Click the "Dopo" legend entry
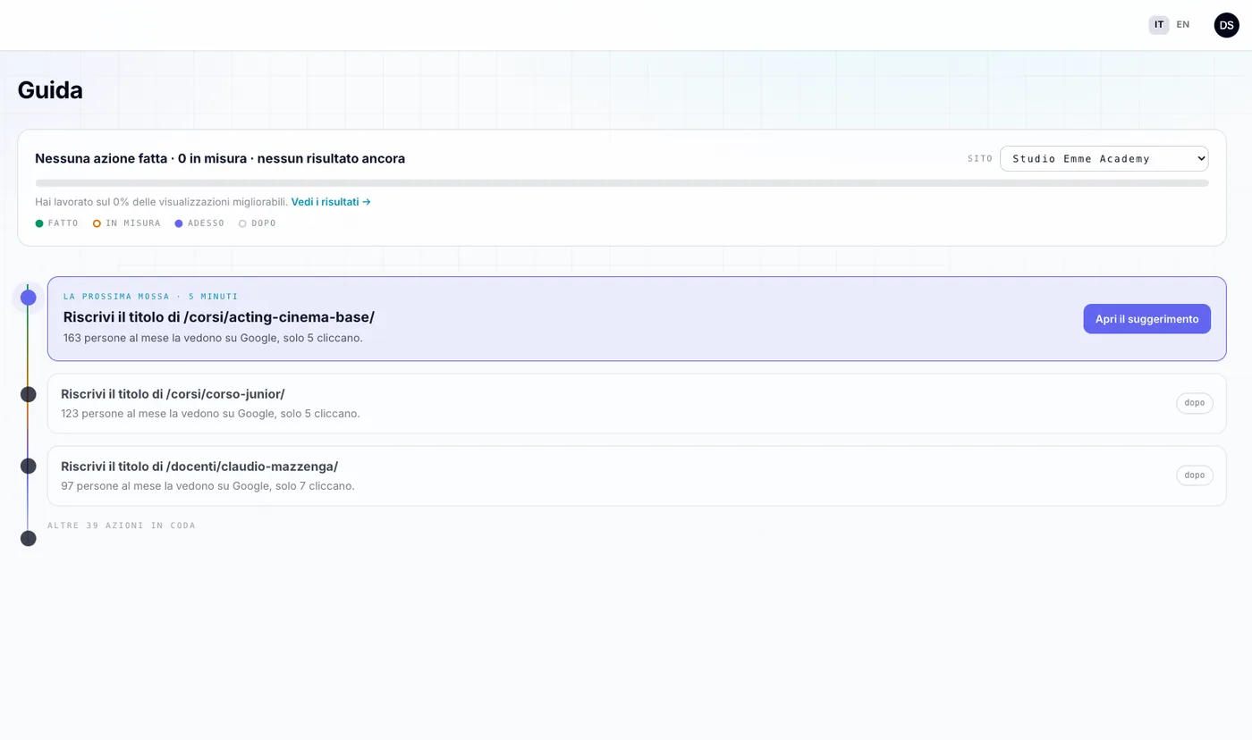1252x740 pixels. (257, 223)
